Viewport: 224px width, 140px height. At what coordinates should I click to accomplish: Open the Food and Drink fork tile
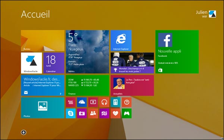coord(115,102)
